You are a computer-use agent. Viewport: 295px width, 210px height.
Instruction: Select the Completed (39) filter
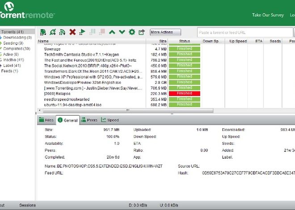click(x=17, y=49)
